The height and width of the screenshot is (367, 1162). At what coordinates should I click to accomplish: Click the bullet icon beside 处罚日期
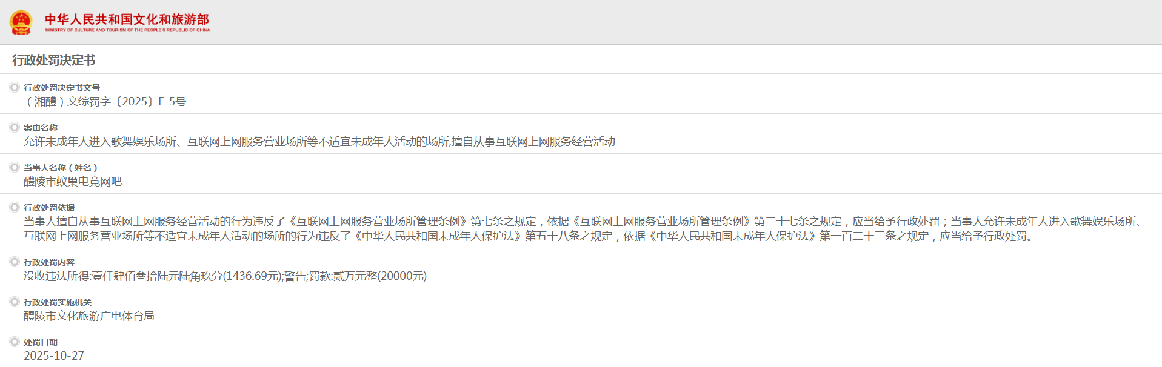coord(15,342)
